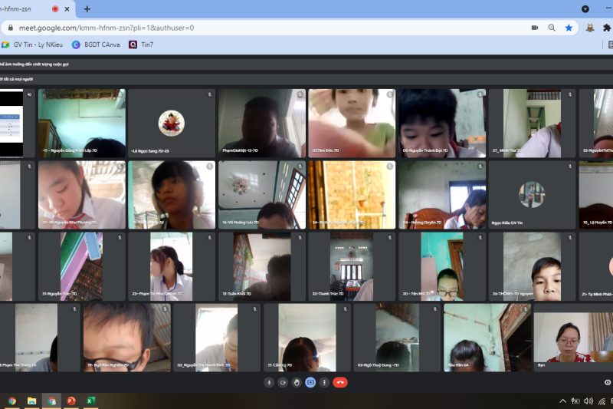The width and height of the screenshot is (613, 409).
Task: Open the BGDT CAnva bookmark
Action: pyautogui.click(x=96, y=45)
